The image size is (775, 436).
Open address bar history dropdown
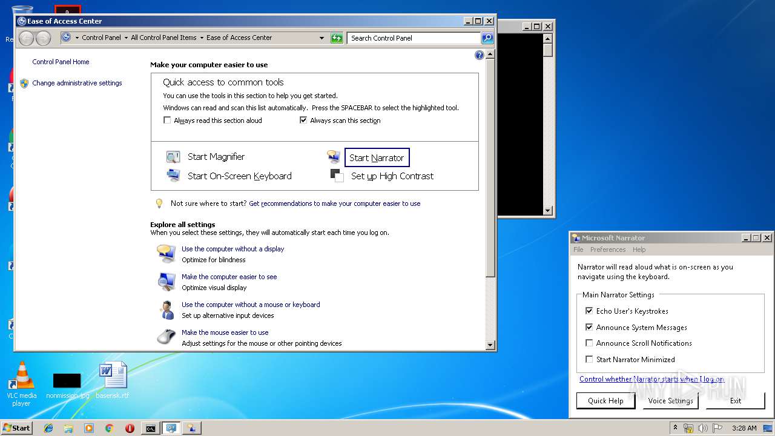coord(322,38)
